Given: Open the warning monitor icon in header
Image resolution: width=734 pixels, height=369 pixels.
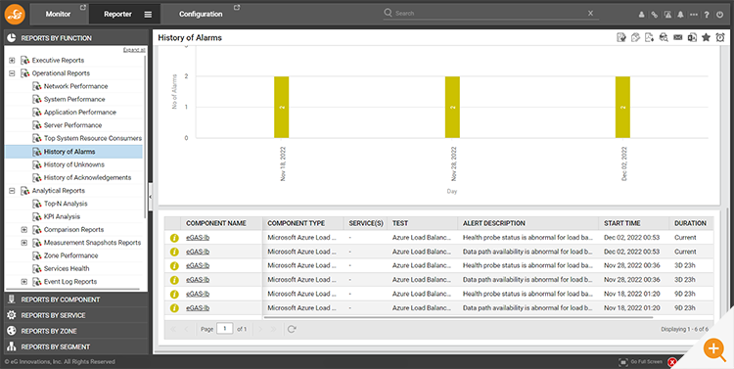Looking at the screenshot, I should pyautogui.click(x=667, y=15).
